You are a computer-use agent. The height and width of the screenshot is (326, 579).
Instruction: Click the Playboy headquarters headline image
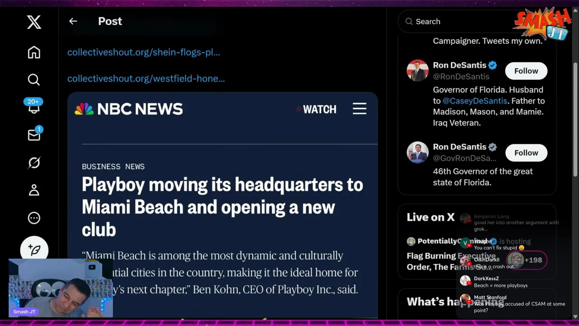pos(223,205)
